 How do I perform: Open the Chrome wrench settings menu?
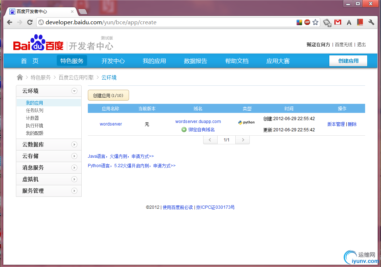coord(371,22)
